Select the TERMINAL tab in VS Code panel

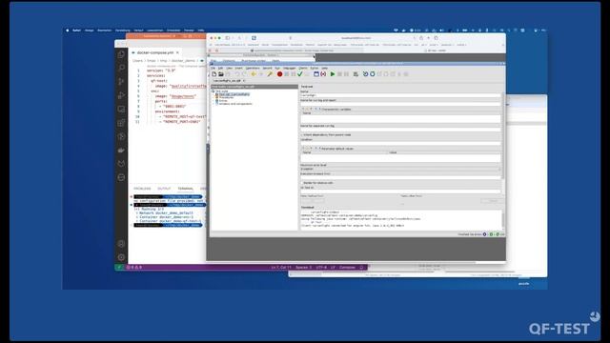click(x=185, y=189)
